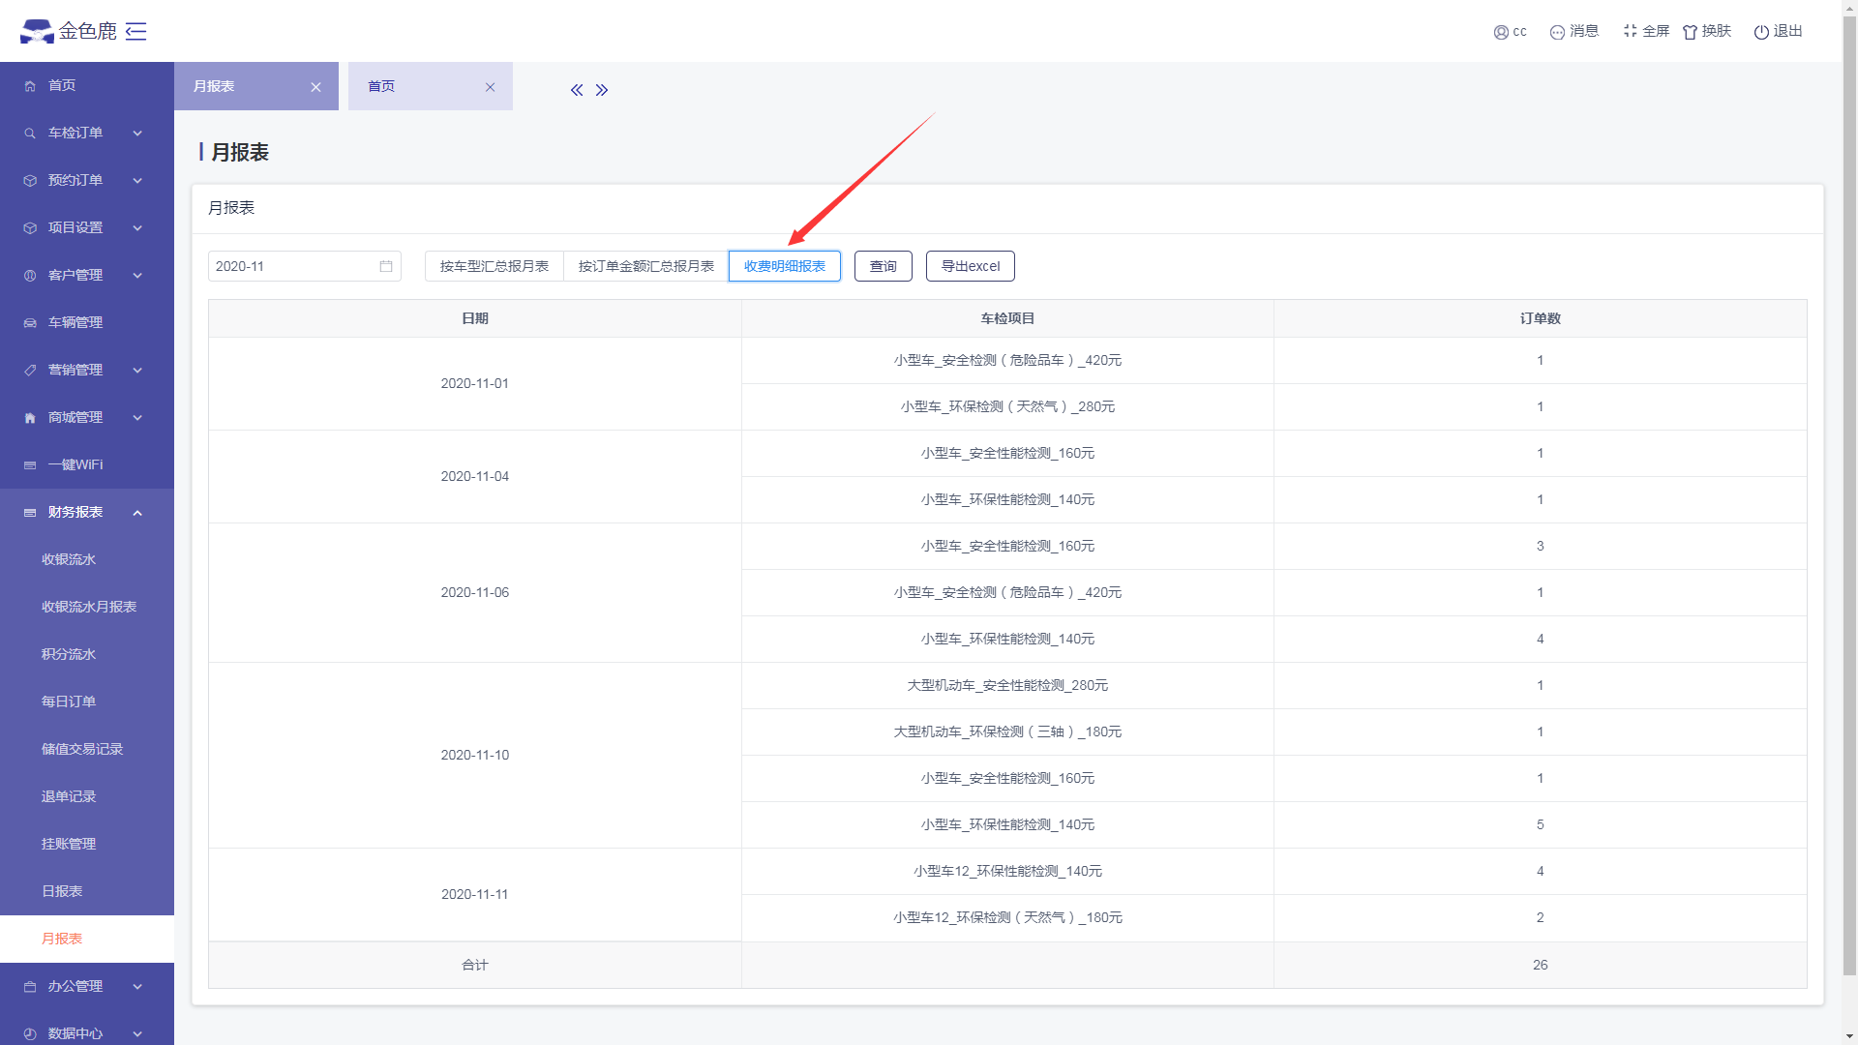Switch to the 首页 tab
This screenshot has width=1858, height=1045.
pyautogui.click(x=431, y=86)
